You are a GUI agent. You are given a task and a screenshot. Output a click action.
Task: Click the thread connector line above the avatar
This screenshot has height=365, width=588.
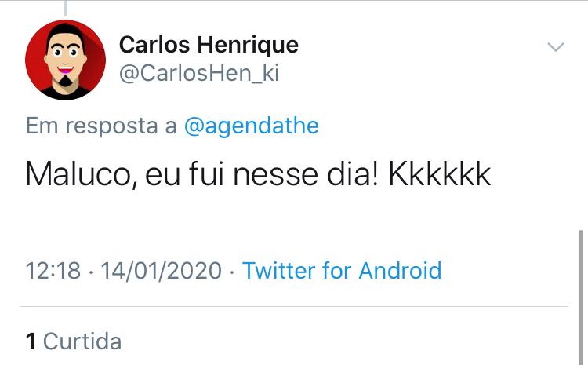pos(65,8)
